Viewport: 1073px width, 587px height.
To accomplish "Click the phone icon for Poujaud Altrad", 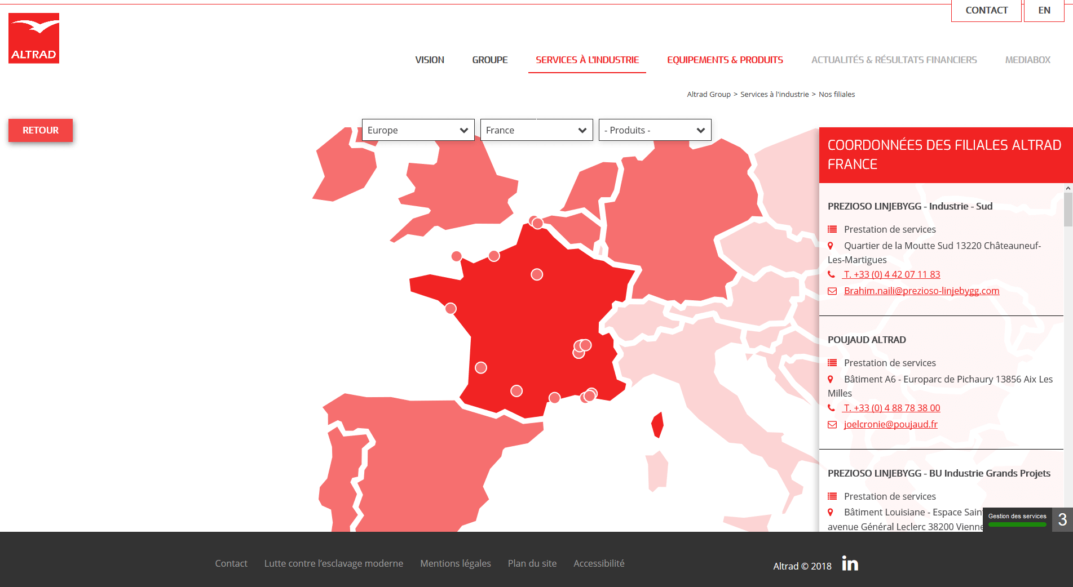I will [x=831, y=408].
